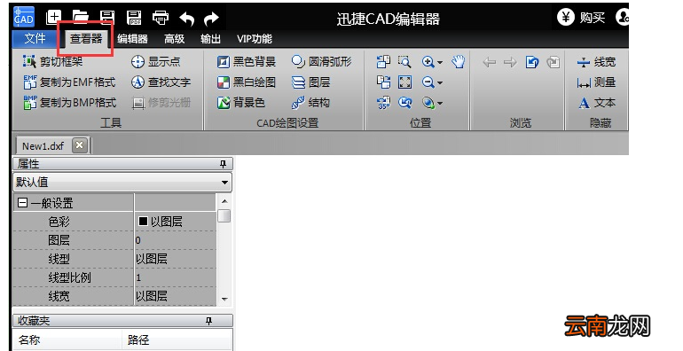Toggle 测量 visibility
The width and height of the screenshot is (683, 351).
pos(596,82)
